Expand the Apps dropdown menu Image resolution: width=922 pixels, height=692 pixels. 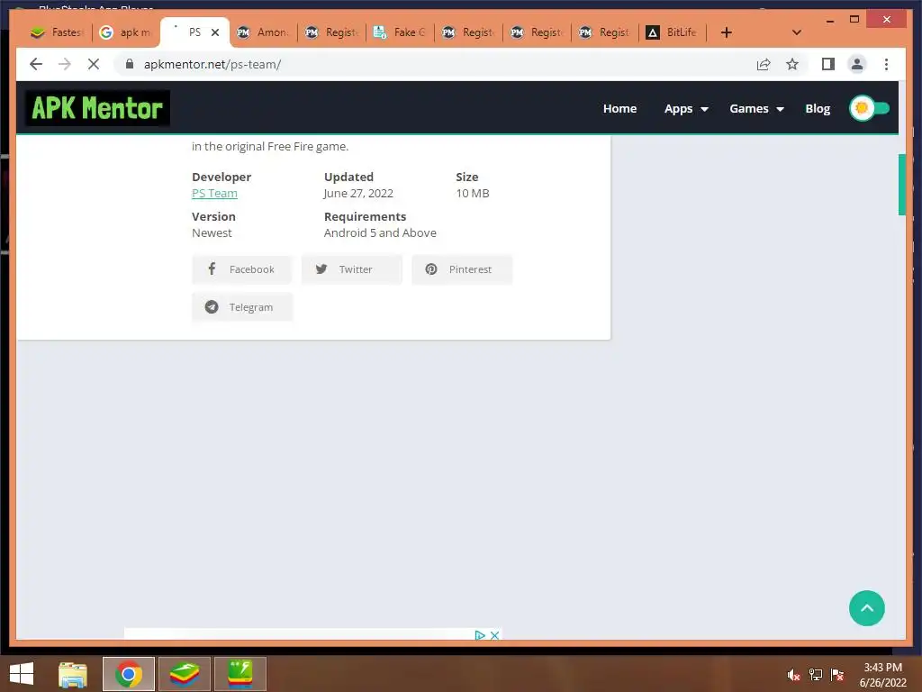686,109
